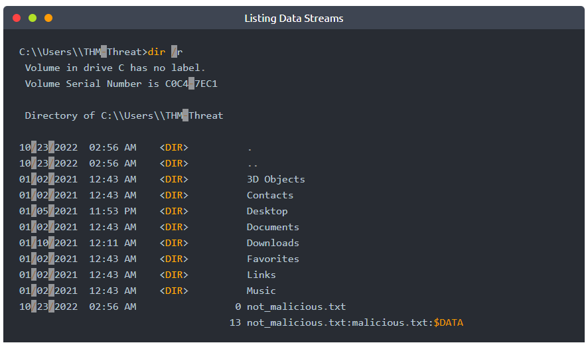Click the dir /r command text
This screenshot has height=347, width=588.
click(x=165, y=52)
